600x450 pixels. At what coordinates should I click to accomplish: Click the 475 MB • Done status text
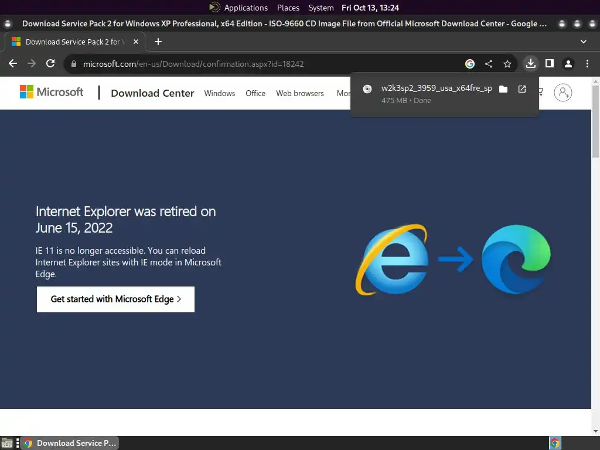(406, 101)
